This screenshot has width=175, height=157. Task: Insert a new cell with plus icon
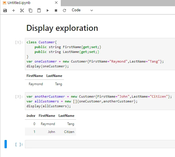pos(14,10)
